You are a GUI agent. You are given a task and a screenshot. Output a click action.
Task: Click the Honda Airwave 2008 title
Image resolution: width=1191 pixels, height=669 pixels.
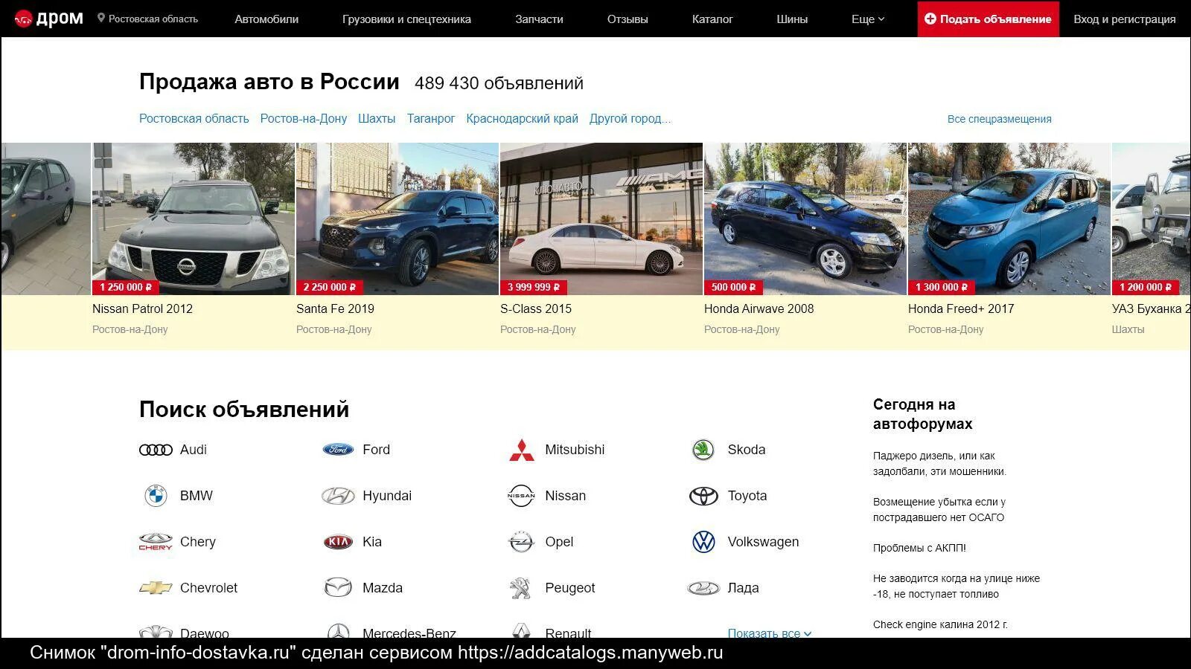point(759,308)
